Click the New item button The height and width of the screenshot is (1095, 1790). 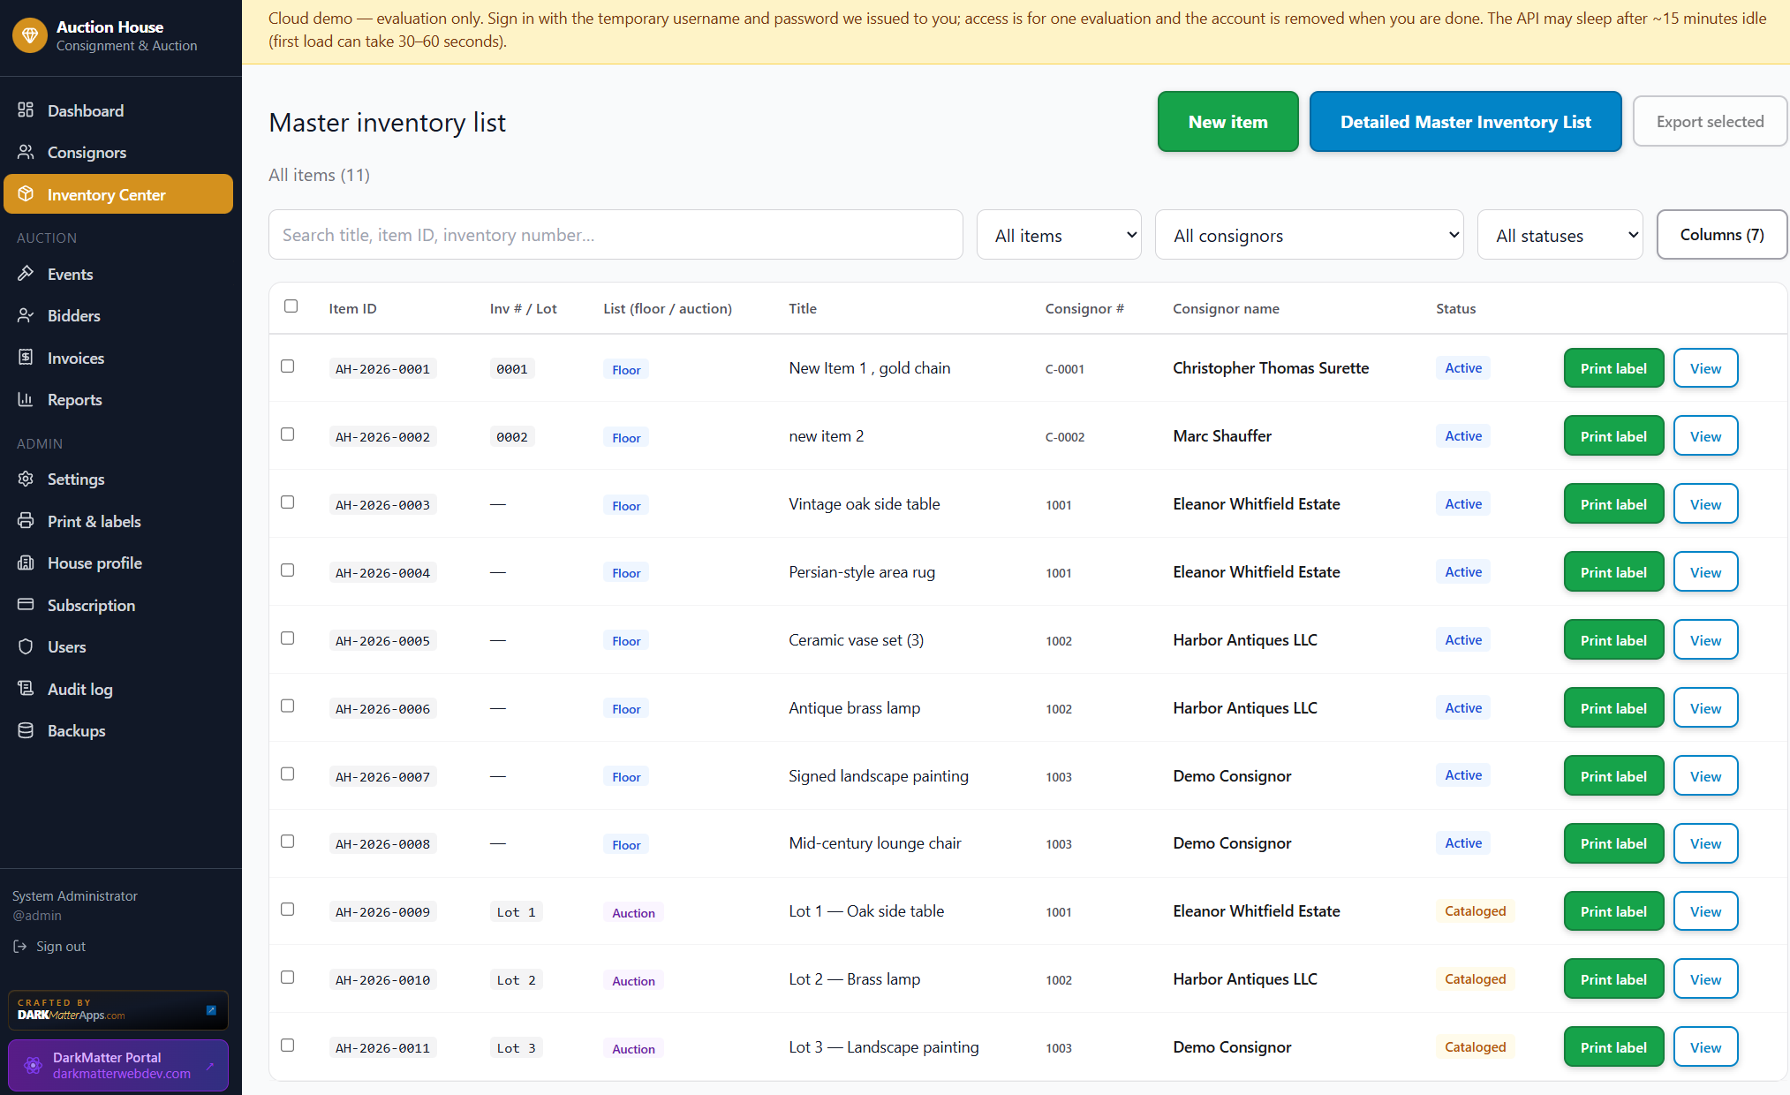pos(1227,122)
